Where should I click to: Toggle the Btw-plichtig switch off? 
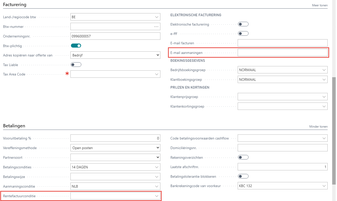[76, 46]
